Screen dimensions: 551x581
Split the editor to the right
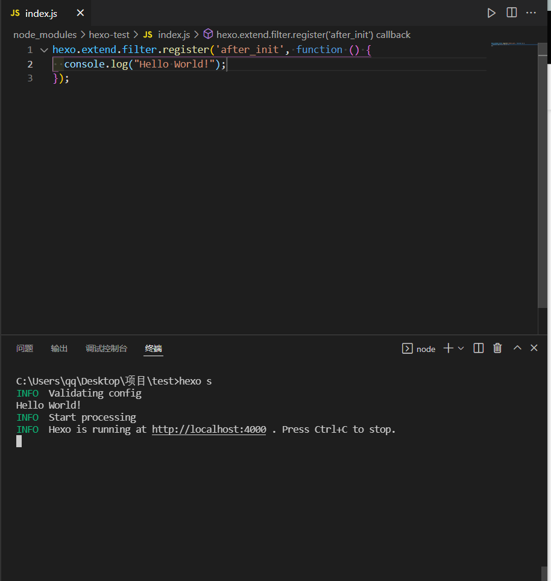(x=511, y=13)
